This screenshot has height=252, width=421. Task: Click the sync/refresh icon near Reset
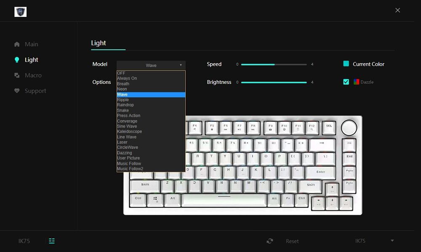270,241
